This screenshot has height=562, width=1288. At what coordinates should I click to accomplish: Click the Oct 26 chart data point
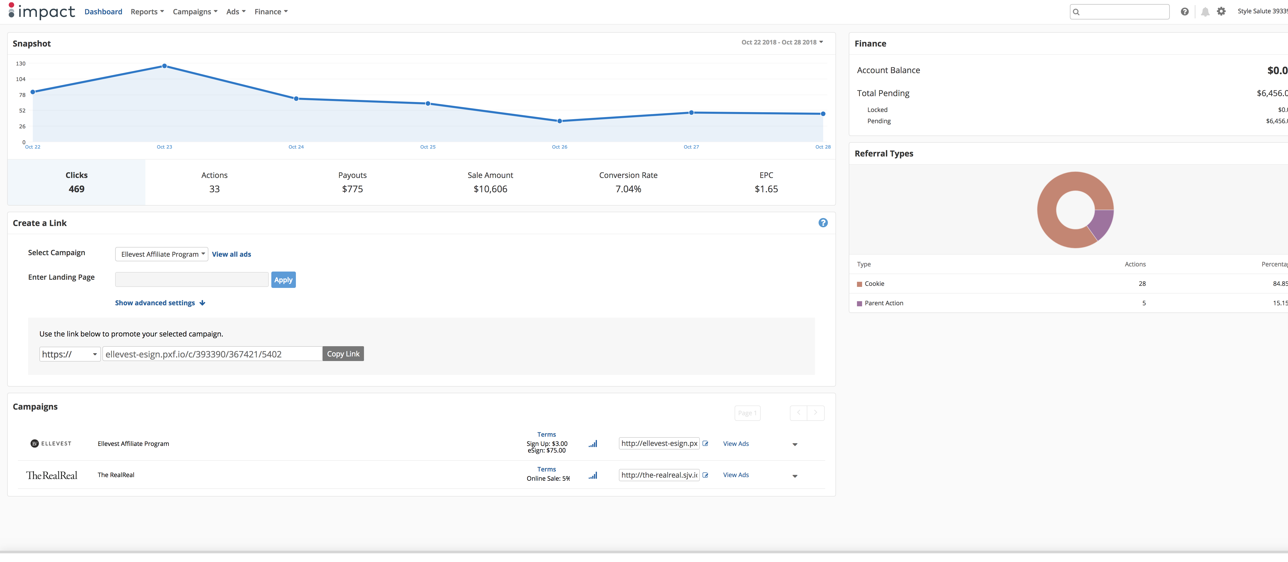click(560, 121)
